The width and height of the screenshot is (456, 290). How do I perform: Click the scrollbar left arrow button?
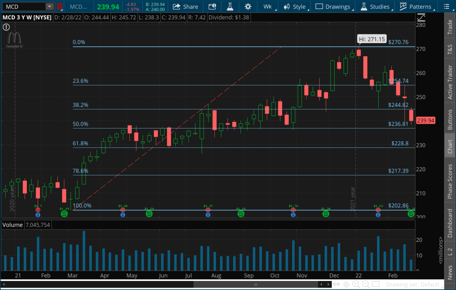click(321, 284)
